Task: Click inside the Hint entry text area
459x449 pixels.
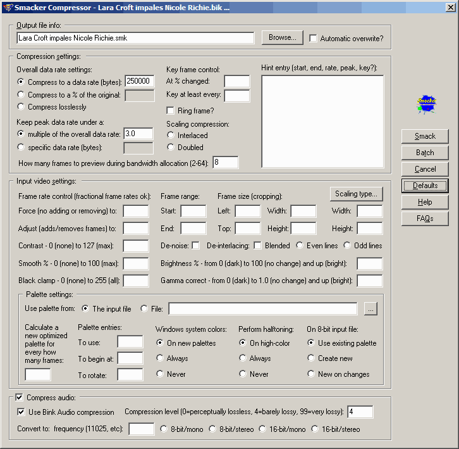Action: point(322,122)
